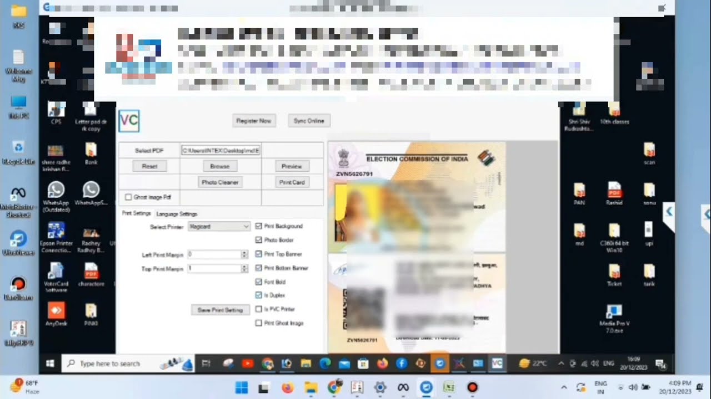The height and width of the screenshot is (399, 711).
Task: Check the Print Ghost Image option
Action: 259,323
